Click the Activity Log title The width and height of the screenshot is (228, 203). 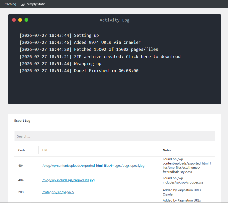(x=115, y=20)
